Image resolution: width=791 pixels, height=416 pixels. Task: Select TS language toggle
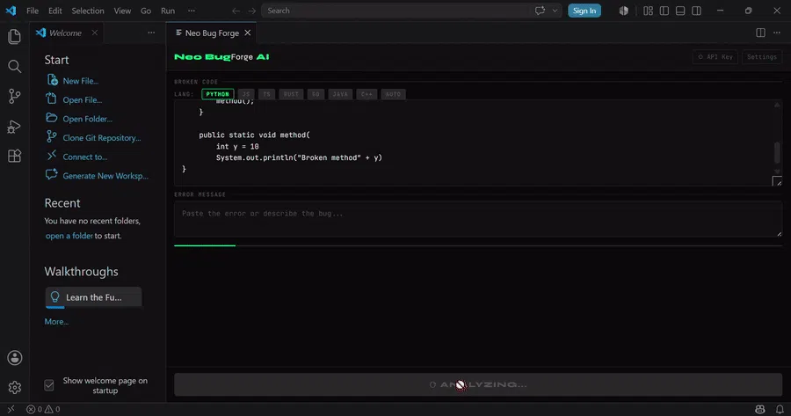click(x=266, y=94)
